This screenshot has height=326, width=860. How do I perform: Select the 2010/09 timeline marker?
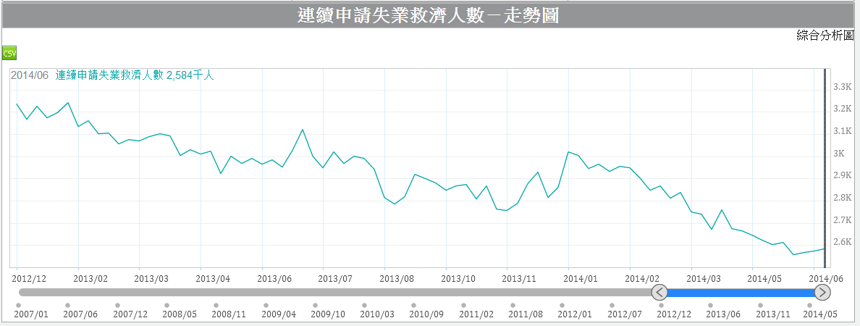[413, 305]
